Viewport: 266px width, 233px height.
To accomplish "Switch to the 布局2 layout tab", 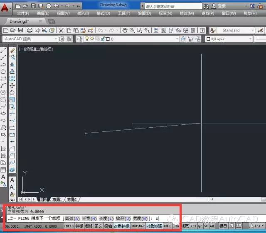I will pyautogui.click(x=72, y=199).
